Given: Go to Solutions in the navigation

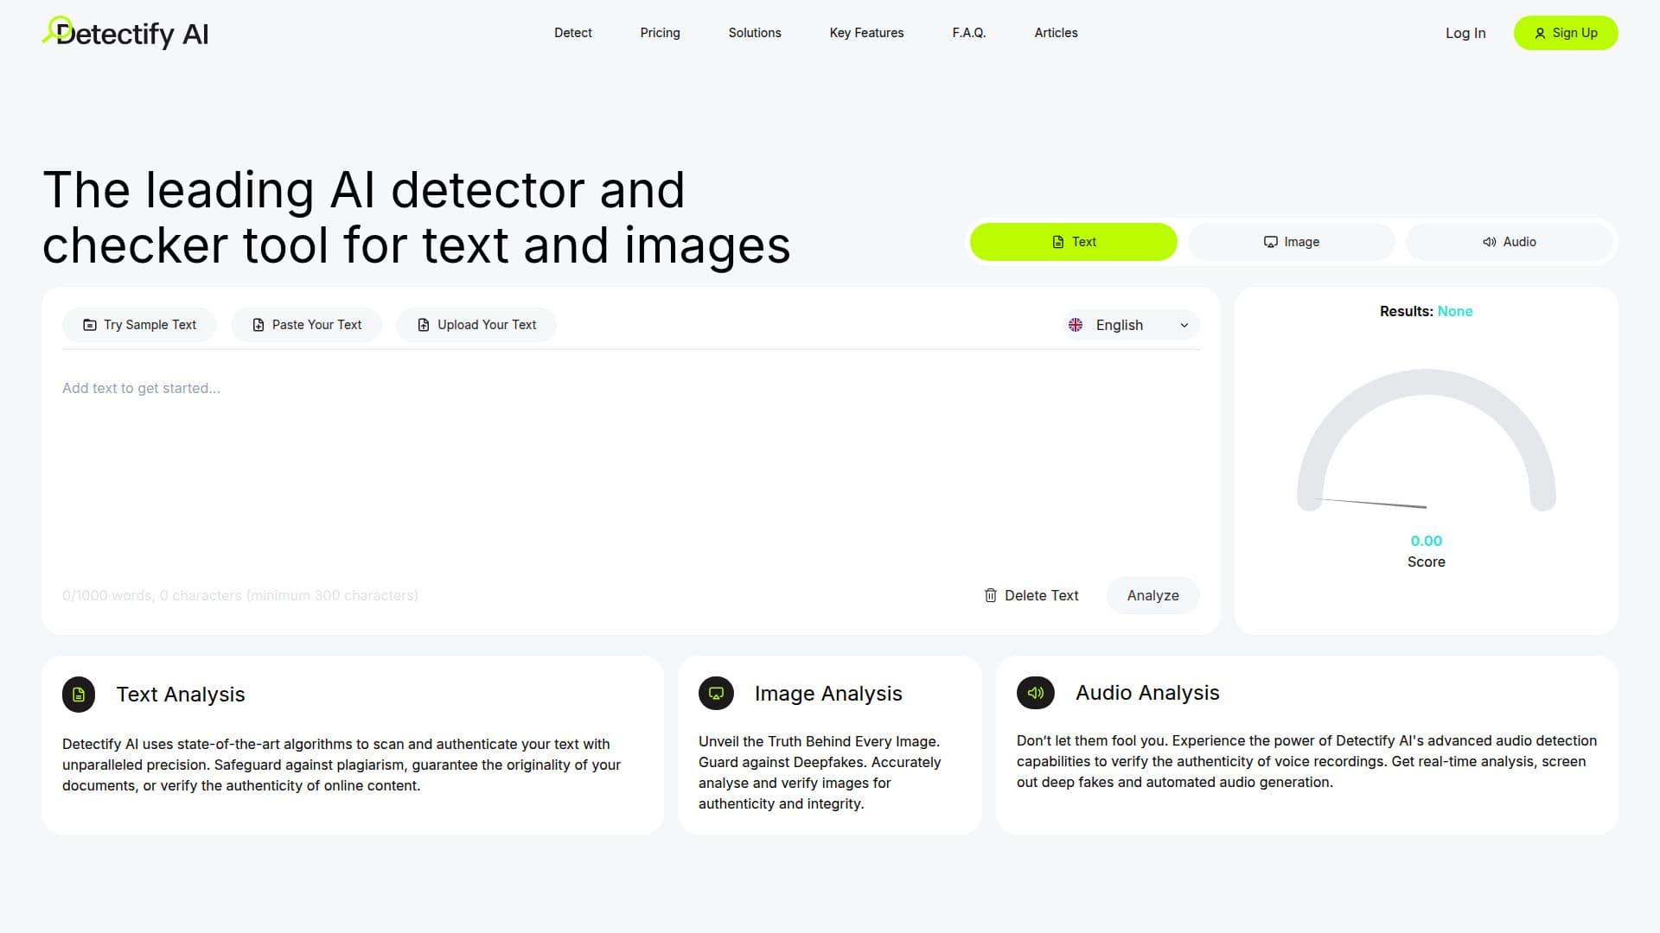Looking at the screenshot, I should 755,33.
